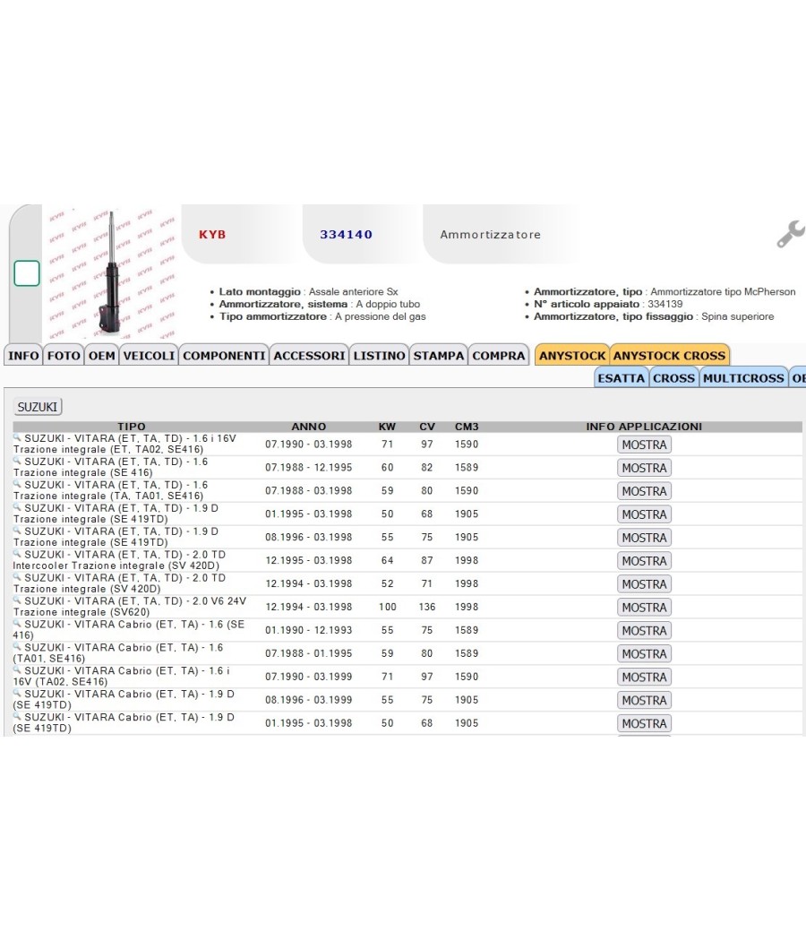Screen dimensions: 806x941
Task: Open magnifier for Vitara Cabrio 1.6 i 16V
Action: pos(17,670)
